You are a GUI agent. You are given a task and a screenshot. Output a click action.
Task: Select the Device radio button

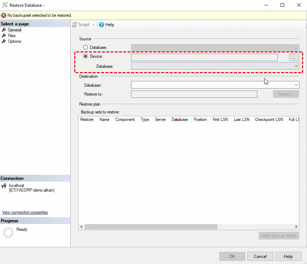point(85,56)
